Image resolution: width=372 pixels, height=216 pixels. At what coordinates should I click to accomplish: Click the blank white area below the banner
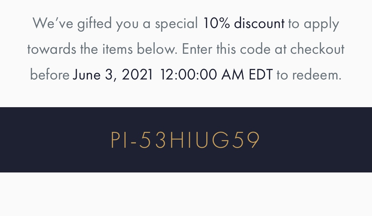[186, 195]
